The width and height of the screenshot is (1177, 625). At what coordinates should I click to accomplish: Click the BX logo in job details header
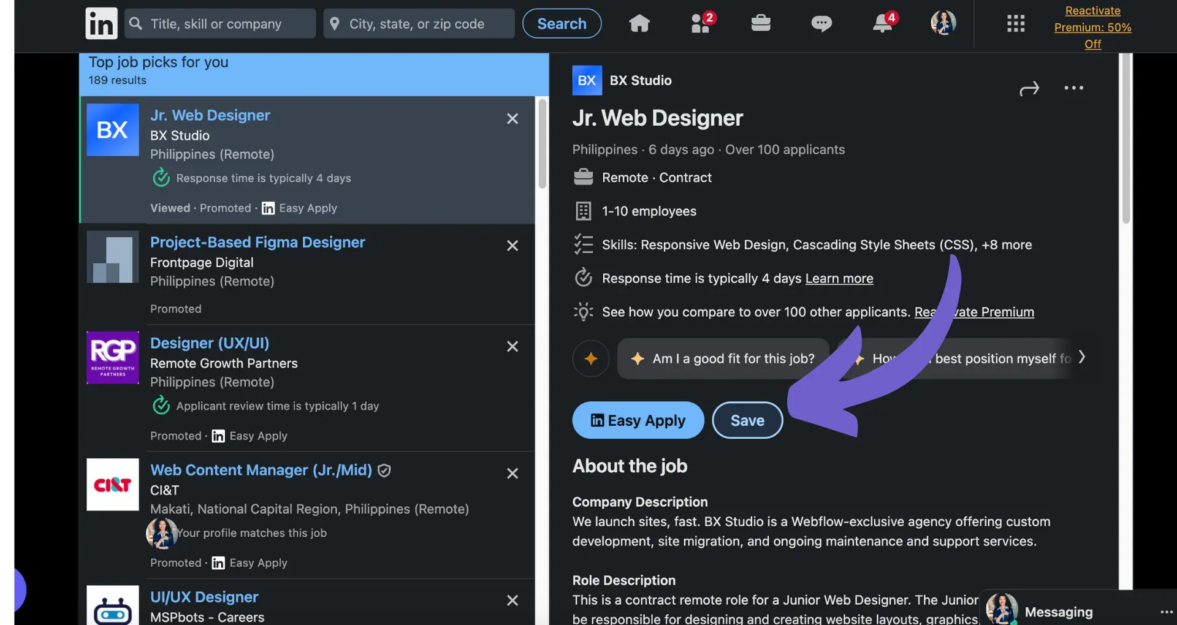[587, 80]
